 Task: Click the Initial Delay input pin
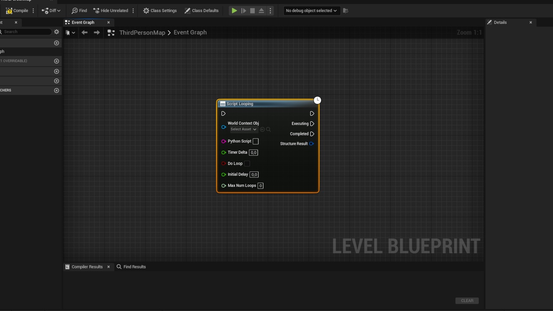tap(223, 175)
